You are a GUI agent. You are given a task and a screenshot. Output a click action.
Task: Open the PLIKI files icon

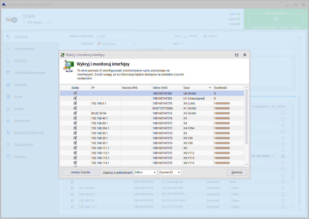click(x=8, y=97)
